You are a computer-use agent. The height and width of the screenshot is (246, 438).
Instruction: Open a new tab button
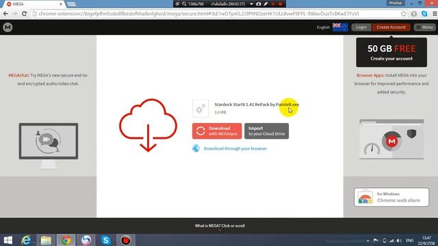(x=72, y=4)
